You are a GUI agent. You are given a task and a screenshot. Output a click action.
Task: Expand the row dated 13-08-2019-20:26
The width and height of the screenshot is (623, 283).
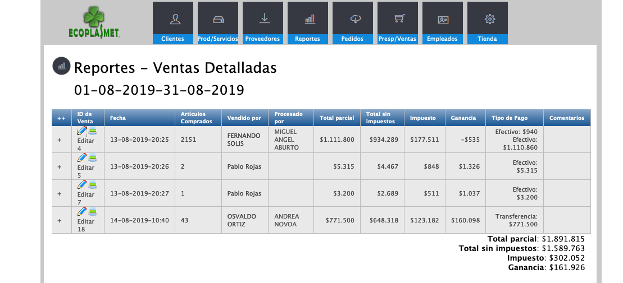60,166
